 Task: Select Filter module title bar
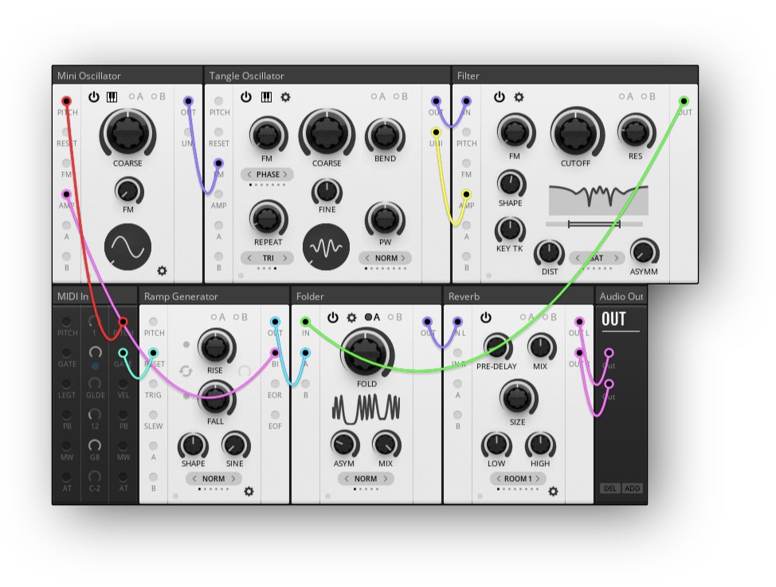point(574,75)
